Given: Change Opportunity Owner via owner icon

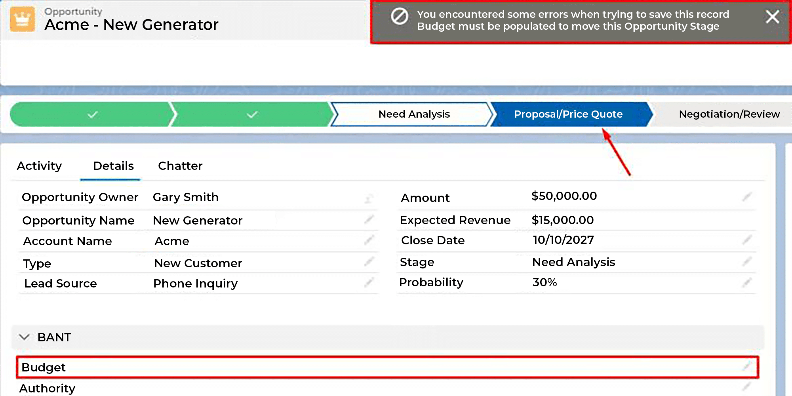Looking at the screenshot, I should (369, 198).
